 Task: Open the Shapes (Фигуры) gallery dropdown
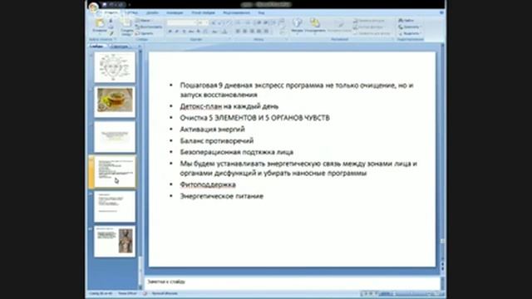[298, 26]
